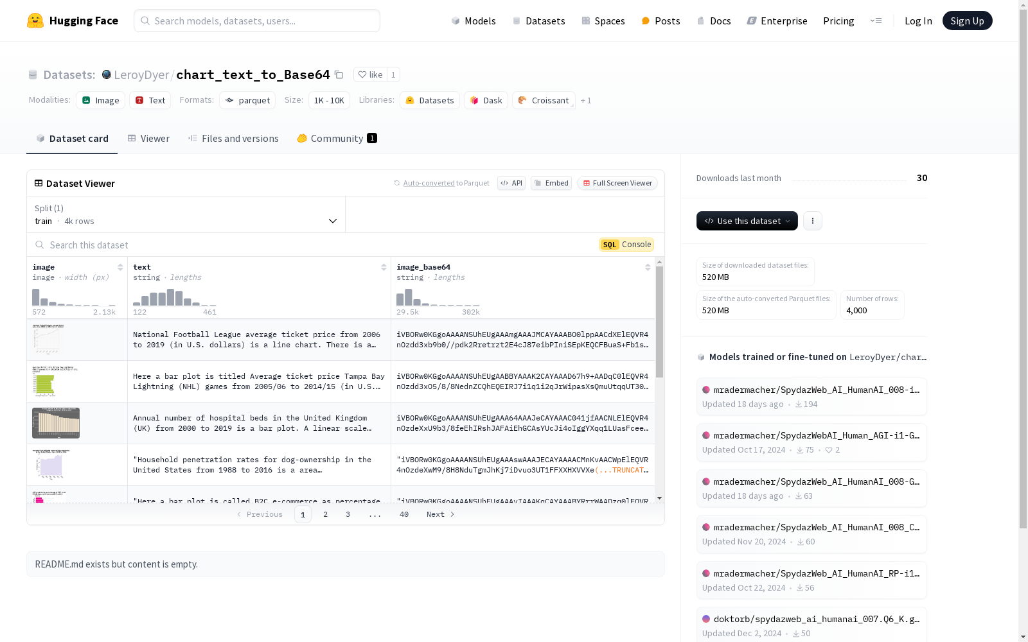The height and width of the screenshot is (642, 1028).
Task: Like this dataset with the heart button
Action: coord(370,74)
